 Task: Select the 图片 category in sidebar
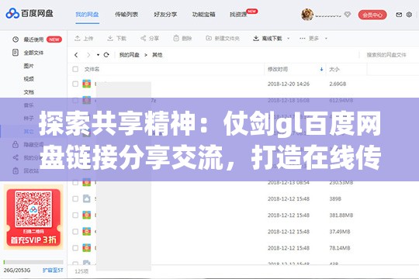tap(29, 66)
